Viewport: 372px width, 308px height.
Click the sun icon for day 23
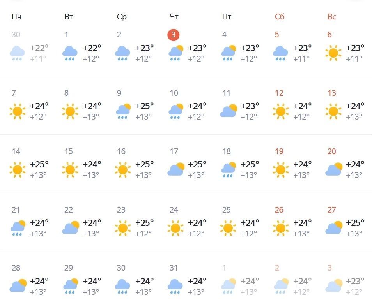click(123, 228)
